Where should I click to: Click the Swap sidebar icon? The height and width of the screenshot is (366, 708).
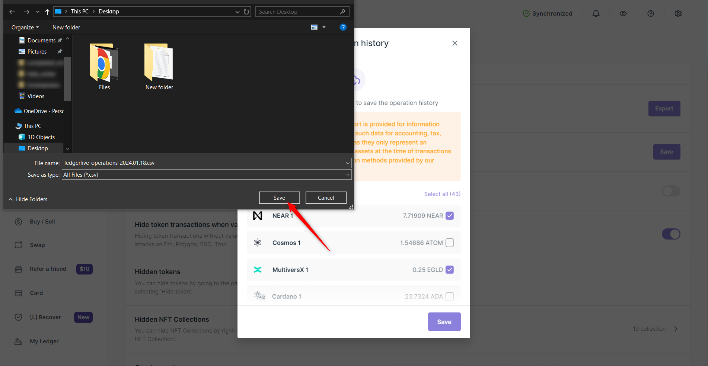tap(19, 245)
